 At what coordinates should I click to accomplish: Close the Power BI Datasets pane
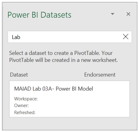[128, 14]
